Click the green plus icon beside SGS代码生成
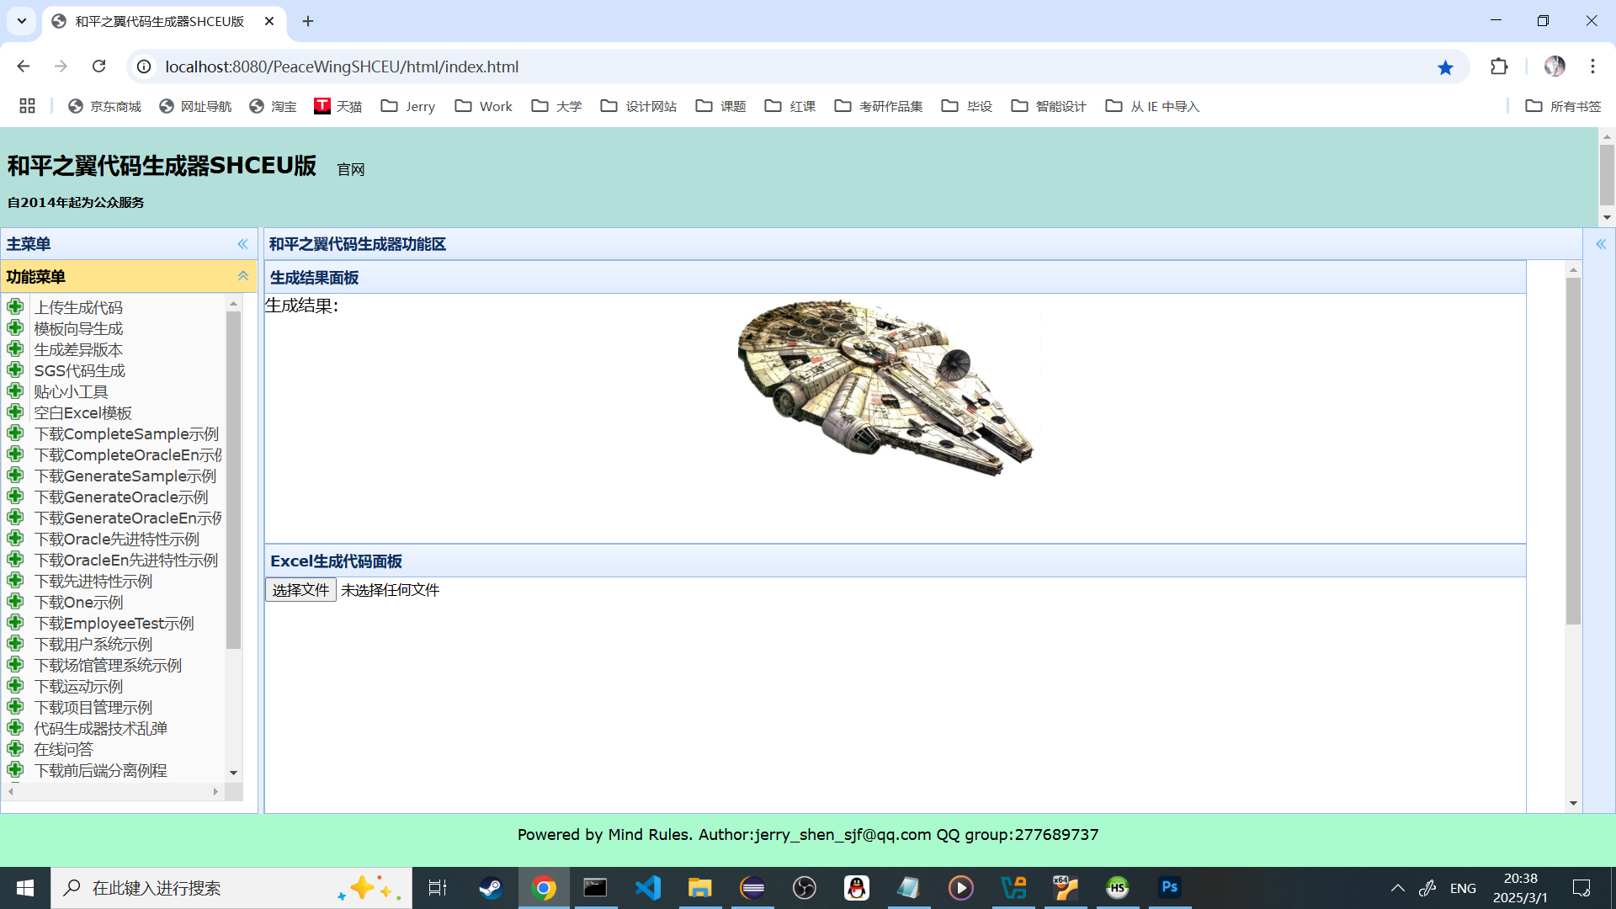The width and height of the screenshot is (1616, 909). pyautogui.click(x=15, y=370)
